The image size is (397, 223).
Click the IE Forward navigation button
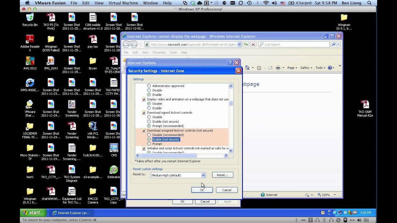[134, 44]
